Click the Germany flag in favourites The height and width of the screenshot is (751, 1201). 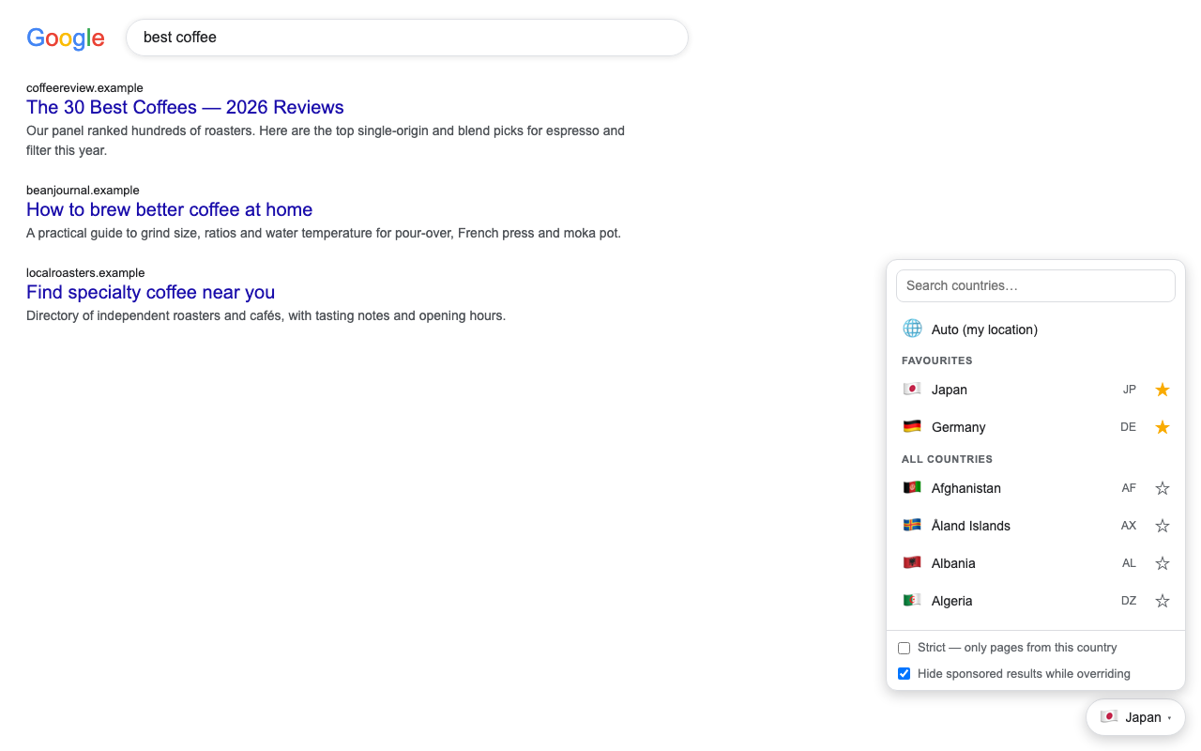[912, 426]
